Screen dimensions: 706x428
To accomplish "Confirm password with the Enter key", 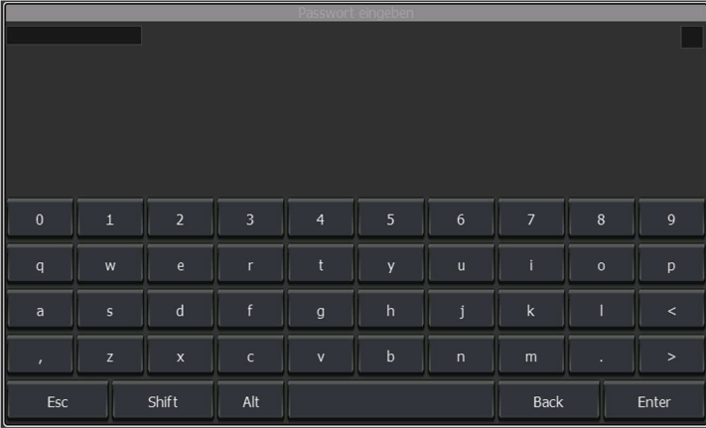I will click(x=654, y=401).
